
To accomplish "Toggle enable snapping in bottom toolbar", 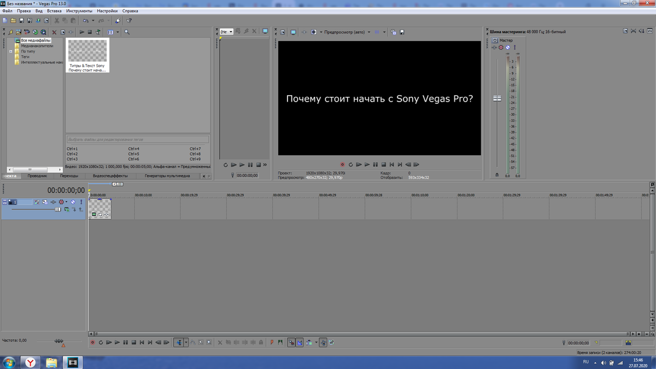I will point(291,342).
